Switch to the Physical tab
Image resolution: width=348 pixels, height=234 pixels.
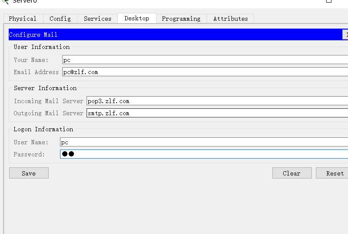pos(23,19)
